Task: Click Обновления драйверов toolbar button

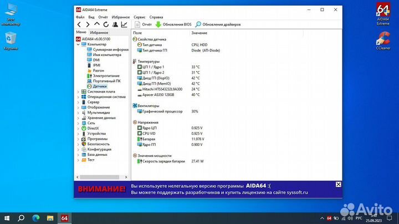Action: (218, 24)
